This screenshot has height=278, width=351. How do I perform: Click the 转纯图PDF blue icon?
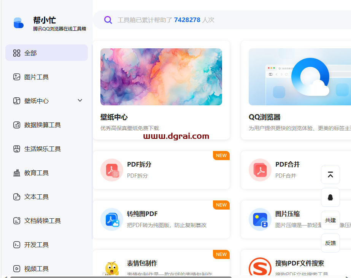coord(112,219)
